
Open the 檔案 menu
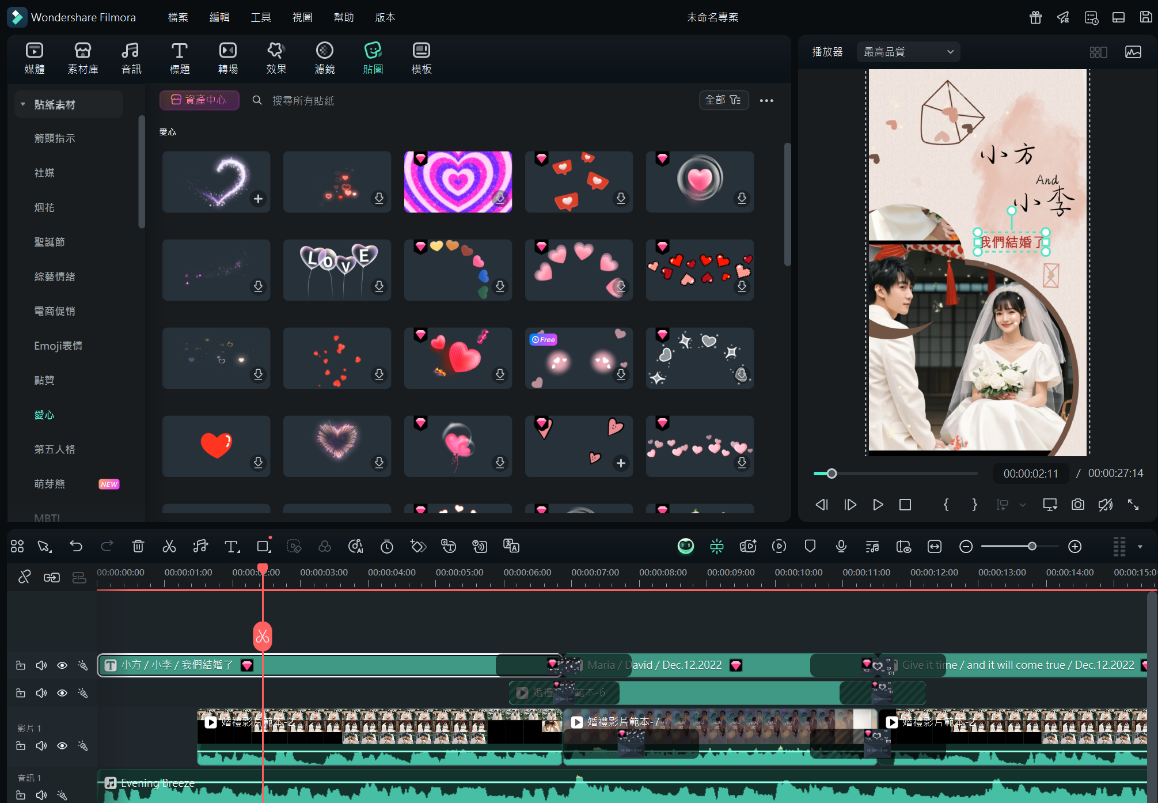pyautogui.click(x=178, y=17)
